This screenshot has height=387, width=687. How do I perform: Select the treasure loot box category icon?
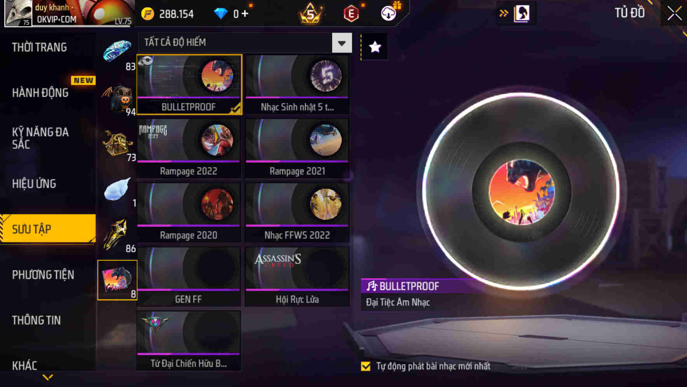pyautogui.click(x=118, y=144)
